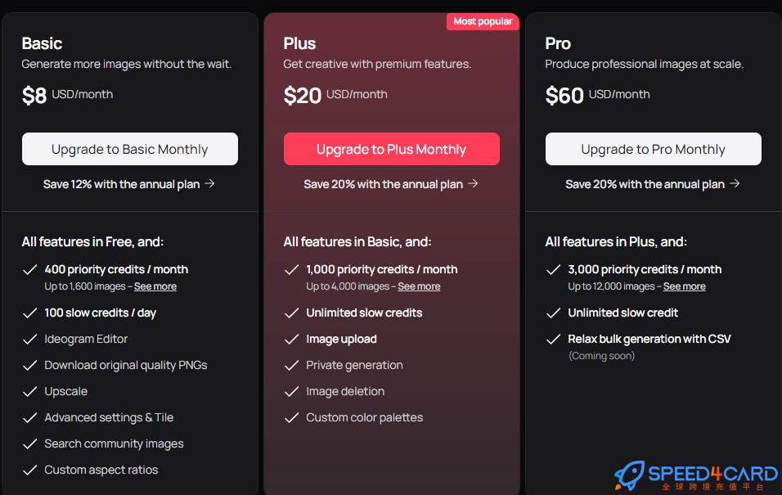Click the checkmark beside Upscale feature
This screenshot has height=495, width=782.
coord(30,391)
